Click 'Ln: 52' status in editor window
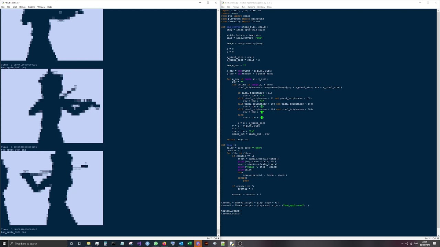 pyautogui.click(x=428, y=238)
